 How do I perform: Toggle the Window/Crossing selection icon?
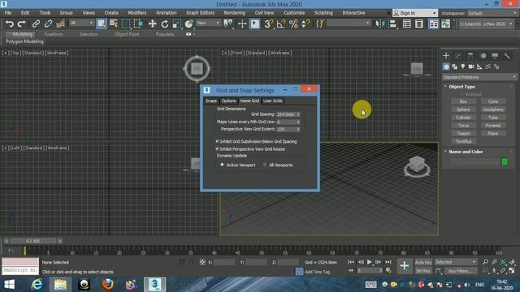[x=138, y=24]
